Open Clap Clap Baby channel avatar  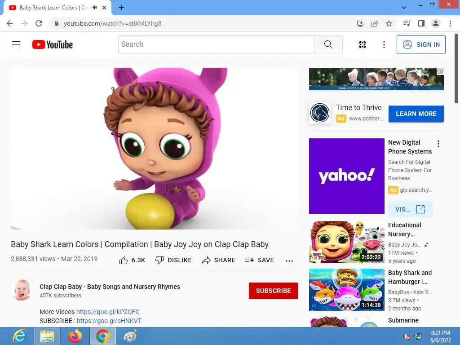(22, 291)
